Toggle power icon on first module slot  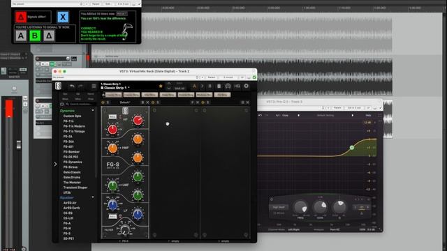pyautogui.click(x=103, y=102)
